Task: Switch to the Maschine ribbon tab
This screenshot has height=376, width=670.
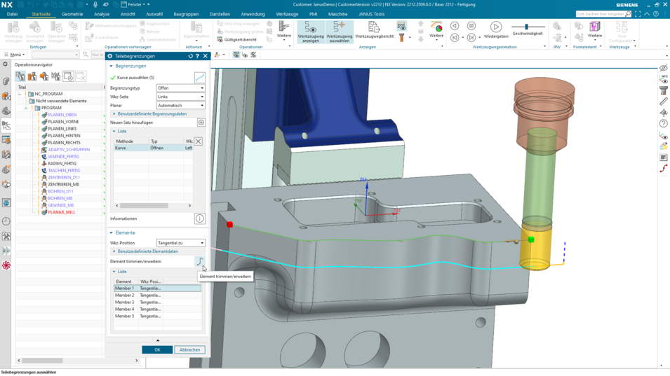Action: [337, 14]
